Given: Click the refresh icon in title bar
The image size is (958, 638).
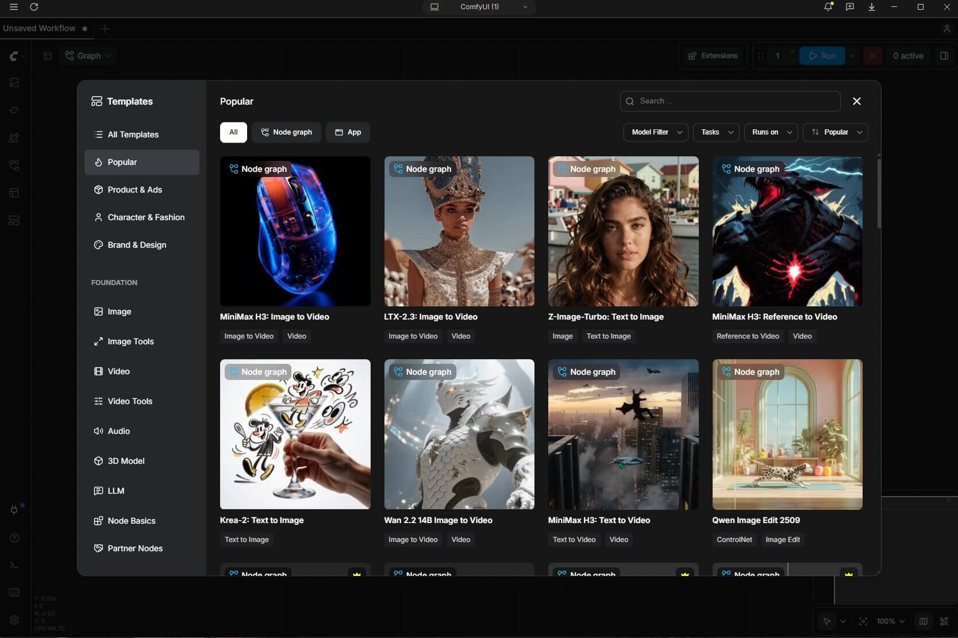Looking at the screenshot, I should point(34,7).
